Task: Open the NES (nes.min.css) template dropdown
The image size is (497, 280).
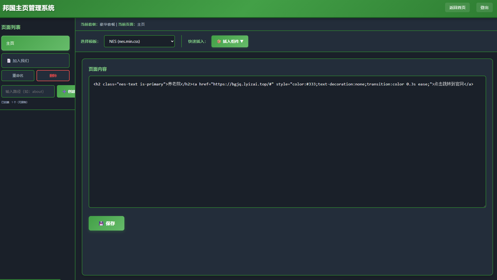Action: (x=139, y=42)
